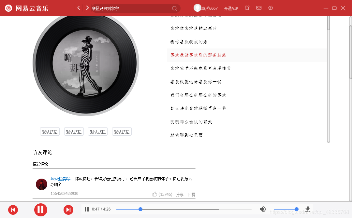Viewport: 352px width, 218px height.
Task: Click the vinyl album cover
Action: 86,63
